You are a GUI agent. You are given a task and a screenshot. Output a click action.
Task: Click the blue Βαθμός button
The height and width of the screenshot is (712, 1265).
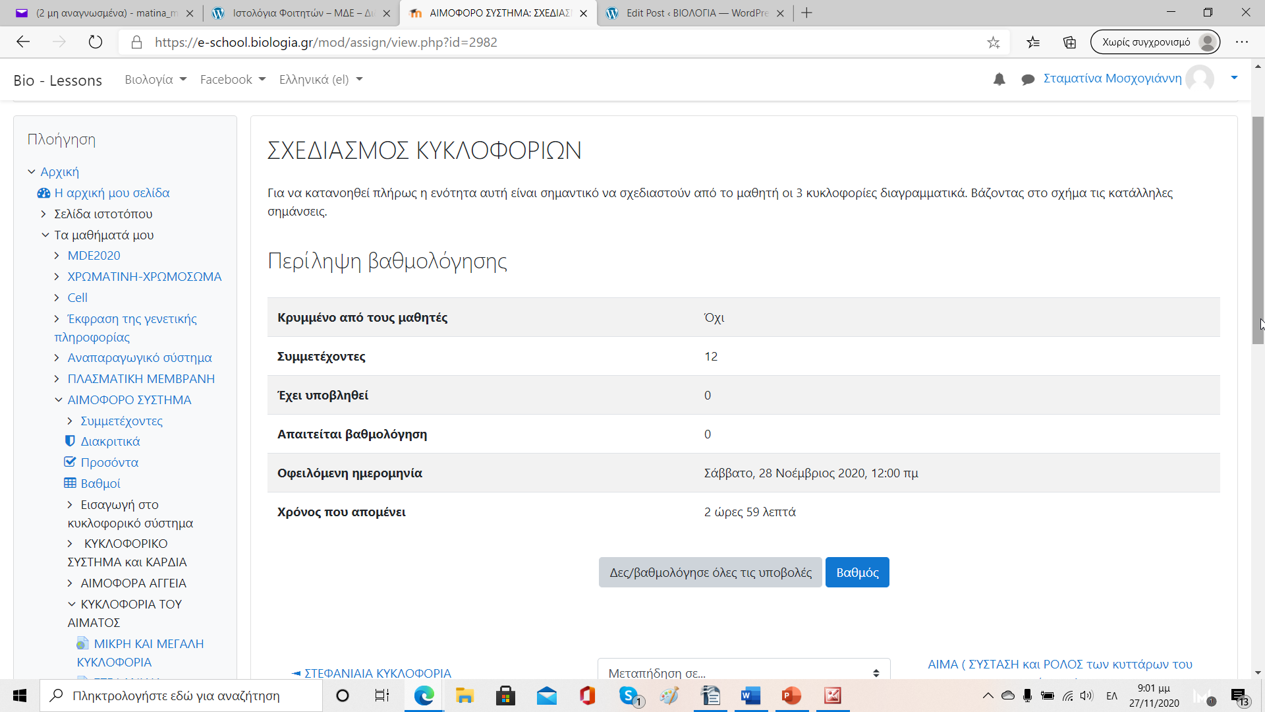coord(857,572)
